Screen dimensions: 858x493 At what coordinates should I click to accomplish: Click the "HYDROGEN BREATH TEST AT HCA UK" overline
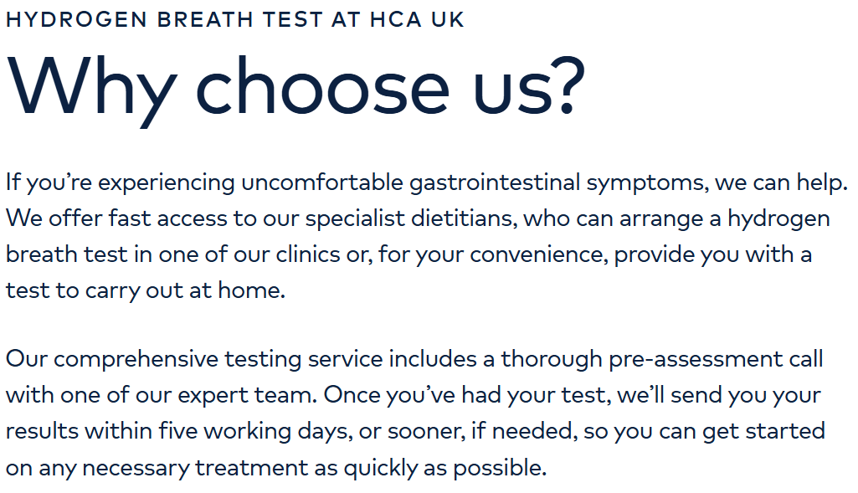[x=234, y=19]
